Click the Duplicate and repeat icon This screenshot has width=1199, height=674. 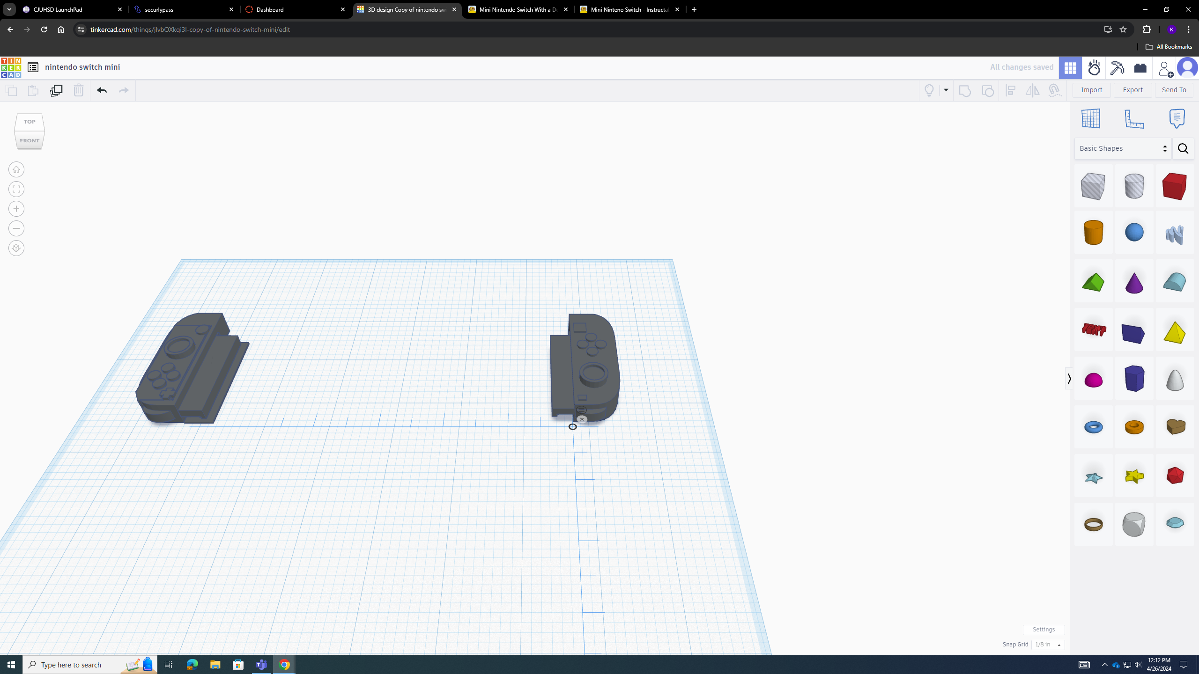56,90
